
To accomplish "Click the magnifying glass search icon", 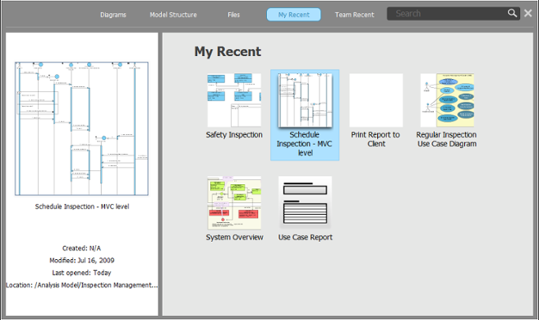I will coord(512,13).
